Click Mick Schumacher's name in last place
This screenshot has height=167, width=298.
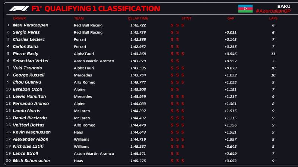[32, 161]
